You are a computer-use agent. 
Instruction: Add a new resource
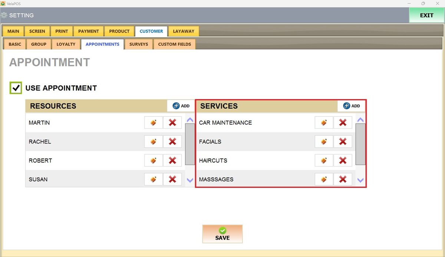click(x=181, y=106)
